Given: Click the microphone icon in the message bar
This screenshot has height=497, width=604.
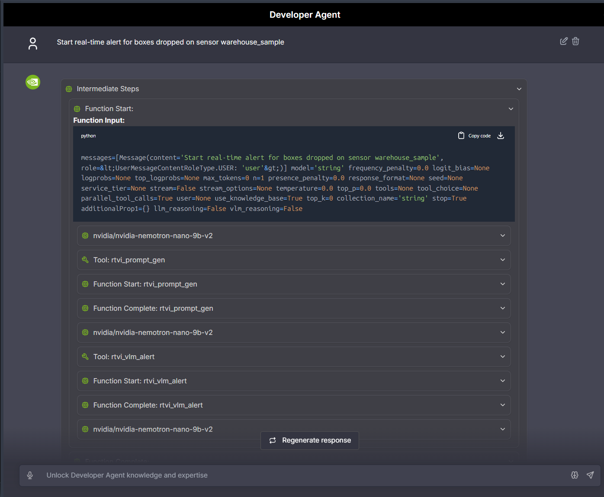Looking at the screenshot, I should point(30,475).
